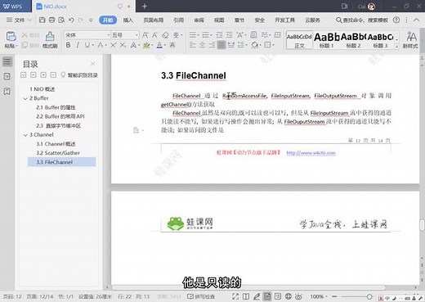Center-align the paragraph
The width and height of the screenshot is (425, 302).
(202, 44)
